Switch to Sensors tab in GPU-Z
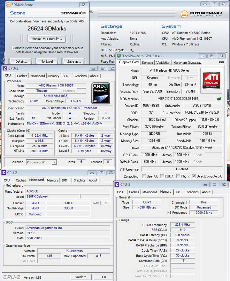Viewport: 230px width, 281px height. (x=147, y=62)
